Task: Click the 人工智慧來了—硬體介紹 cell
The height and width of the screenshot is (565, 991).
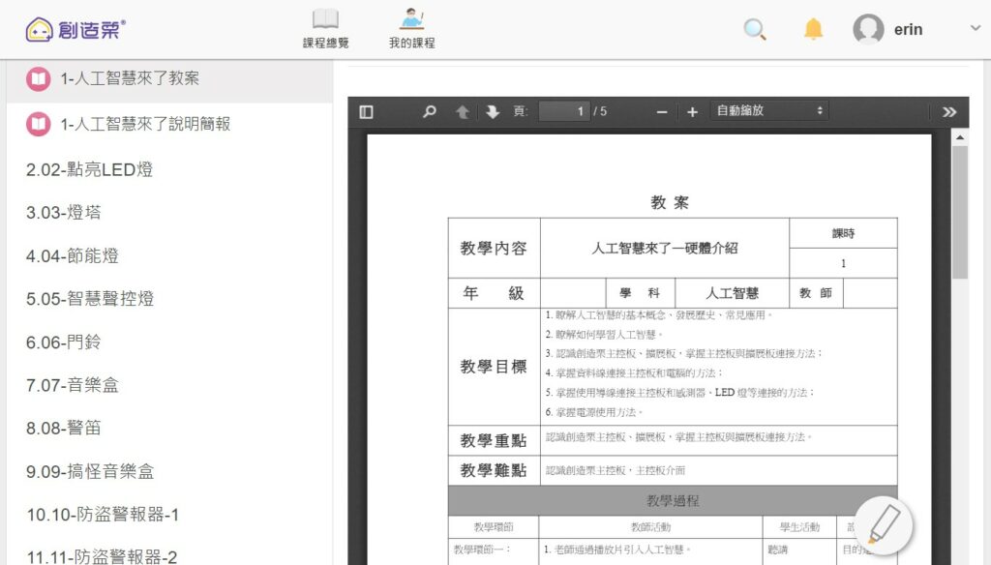Action: 664,248
